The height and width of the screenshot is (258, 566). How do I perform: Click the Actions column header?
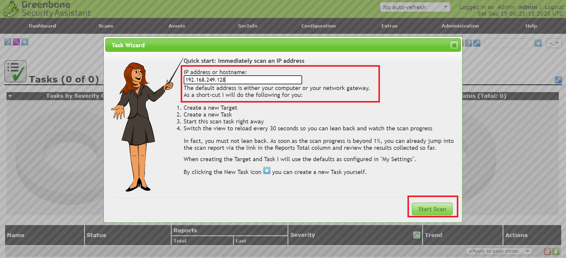tap(516, 235)
